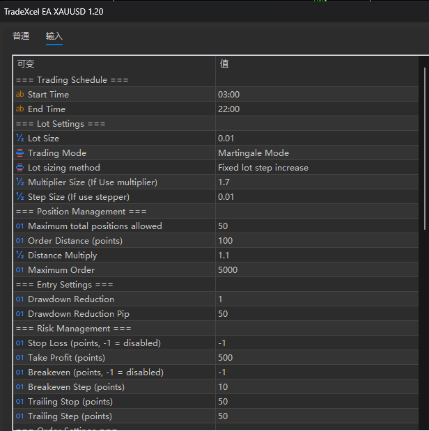Click the 01 icon beside Trailing Stop

tap(19, 402)
